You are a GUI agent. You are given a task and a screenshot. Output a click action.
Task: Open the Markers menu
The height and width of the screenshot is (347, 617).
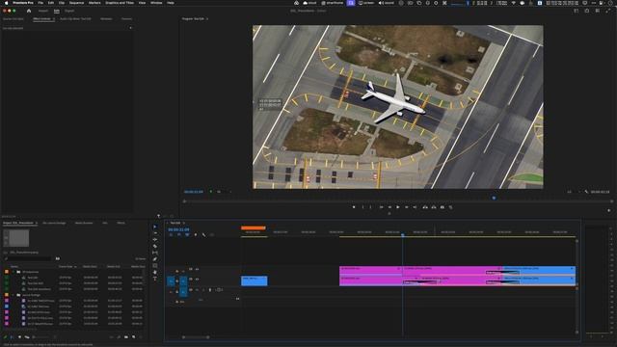[x=94, y=3]
